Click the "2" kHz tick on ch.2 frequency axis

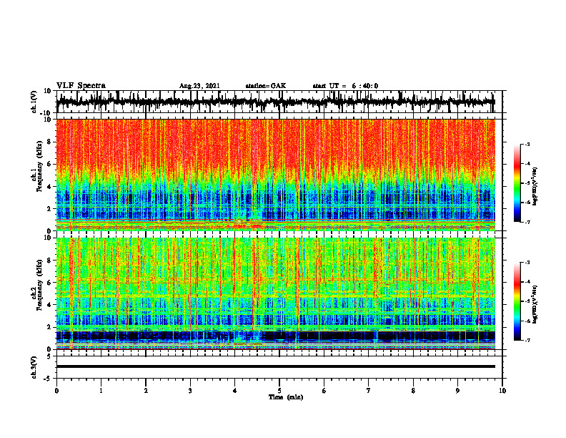click(50, 327)
